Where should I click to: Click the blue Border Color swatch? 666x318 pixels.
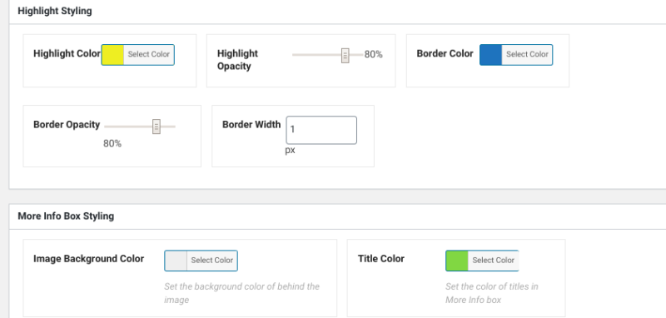click(491, 55)
